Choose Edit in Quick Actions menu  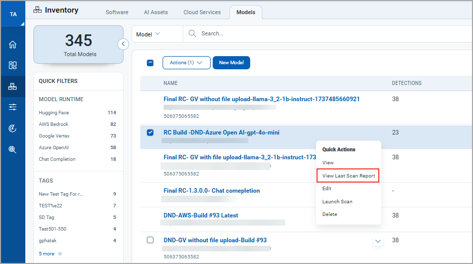point(327,189)
